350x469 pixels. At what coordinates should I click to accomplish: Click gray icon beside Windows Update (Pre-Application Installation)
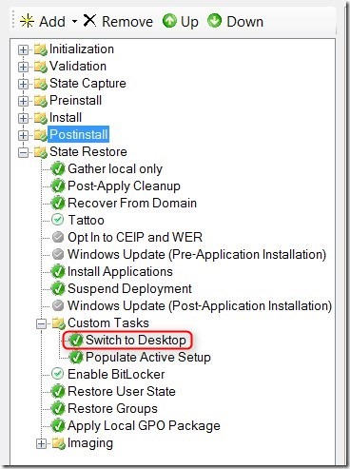58,254
